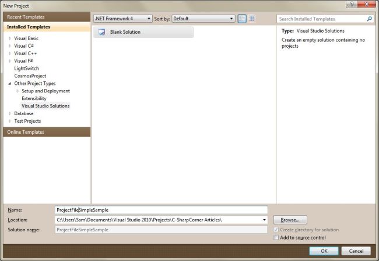Open the Recent Templates section
The image size is (379, 261).
pyautogui.click(x=47, y=17)
